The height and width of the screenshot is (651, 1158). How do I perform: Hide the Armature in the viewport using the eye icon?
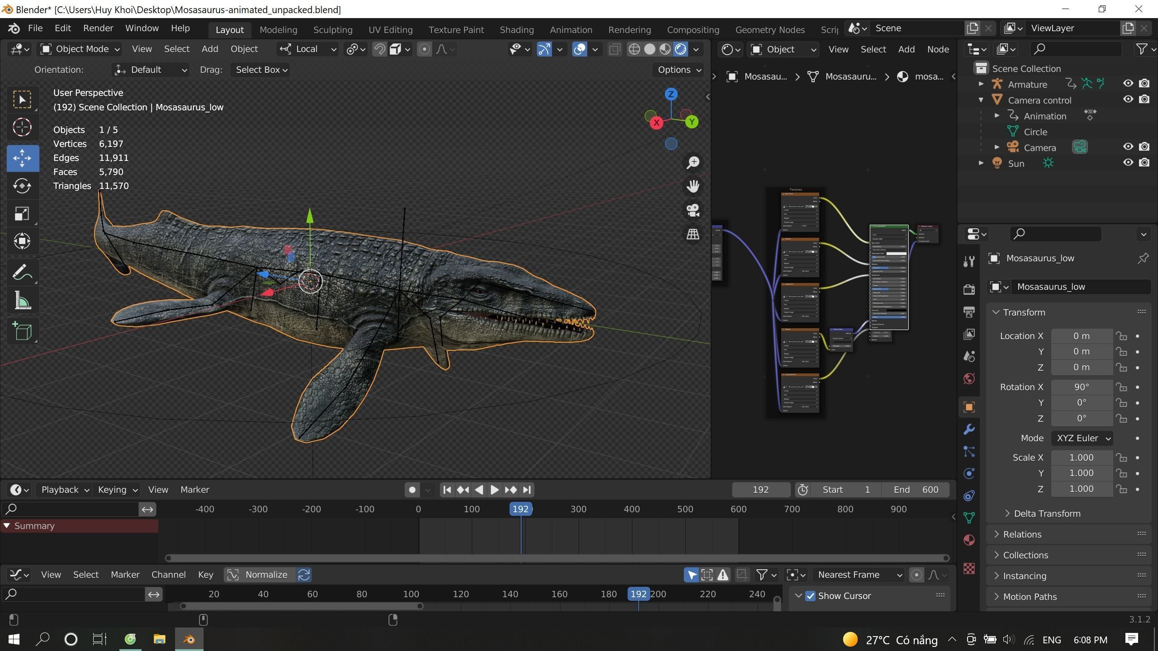tap(1128, 84)
